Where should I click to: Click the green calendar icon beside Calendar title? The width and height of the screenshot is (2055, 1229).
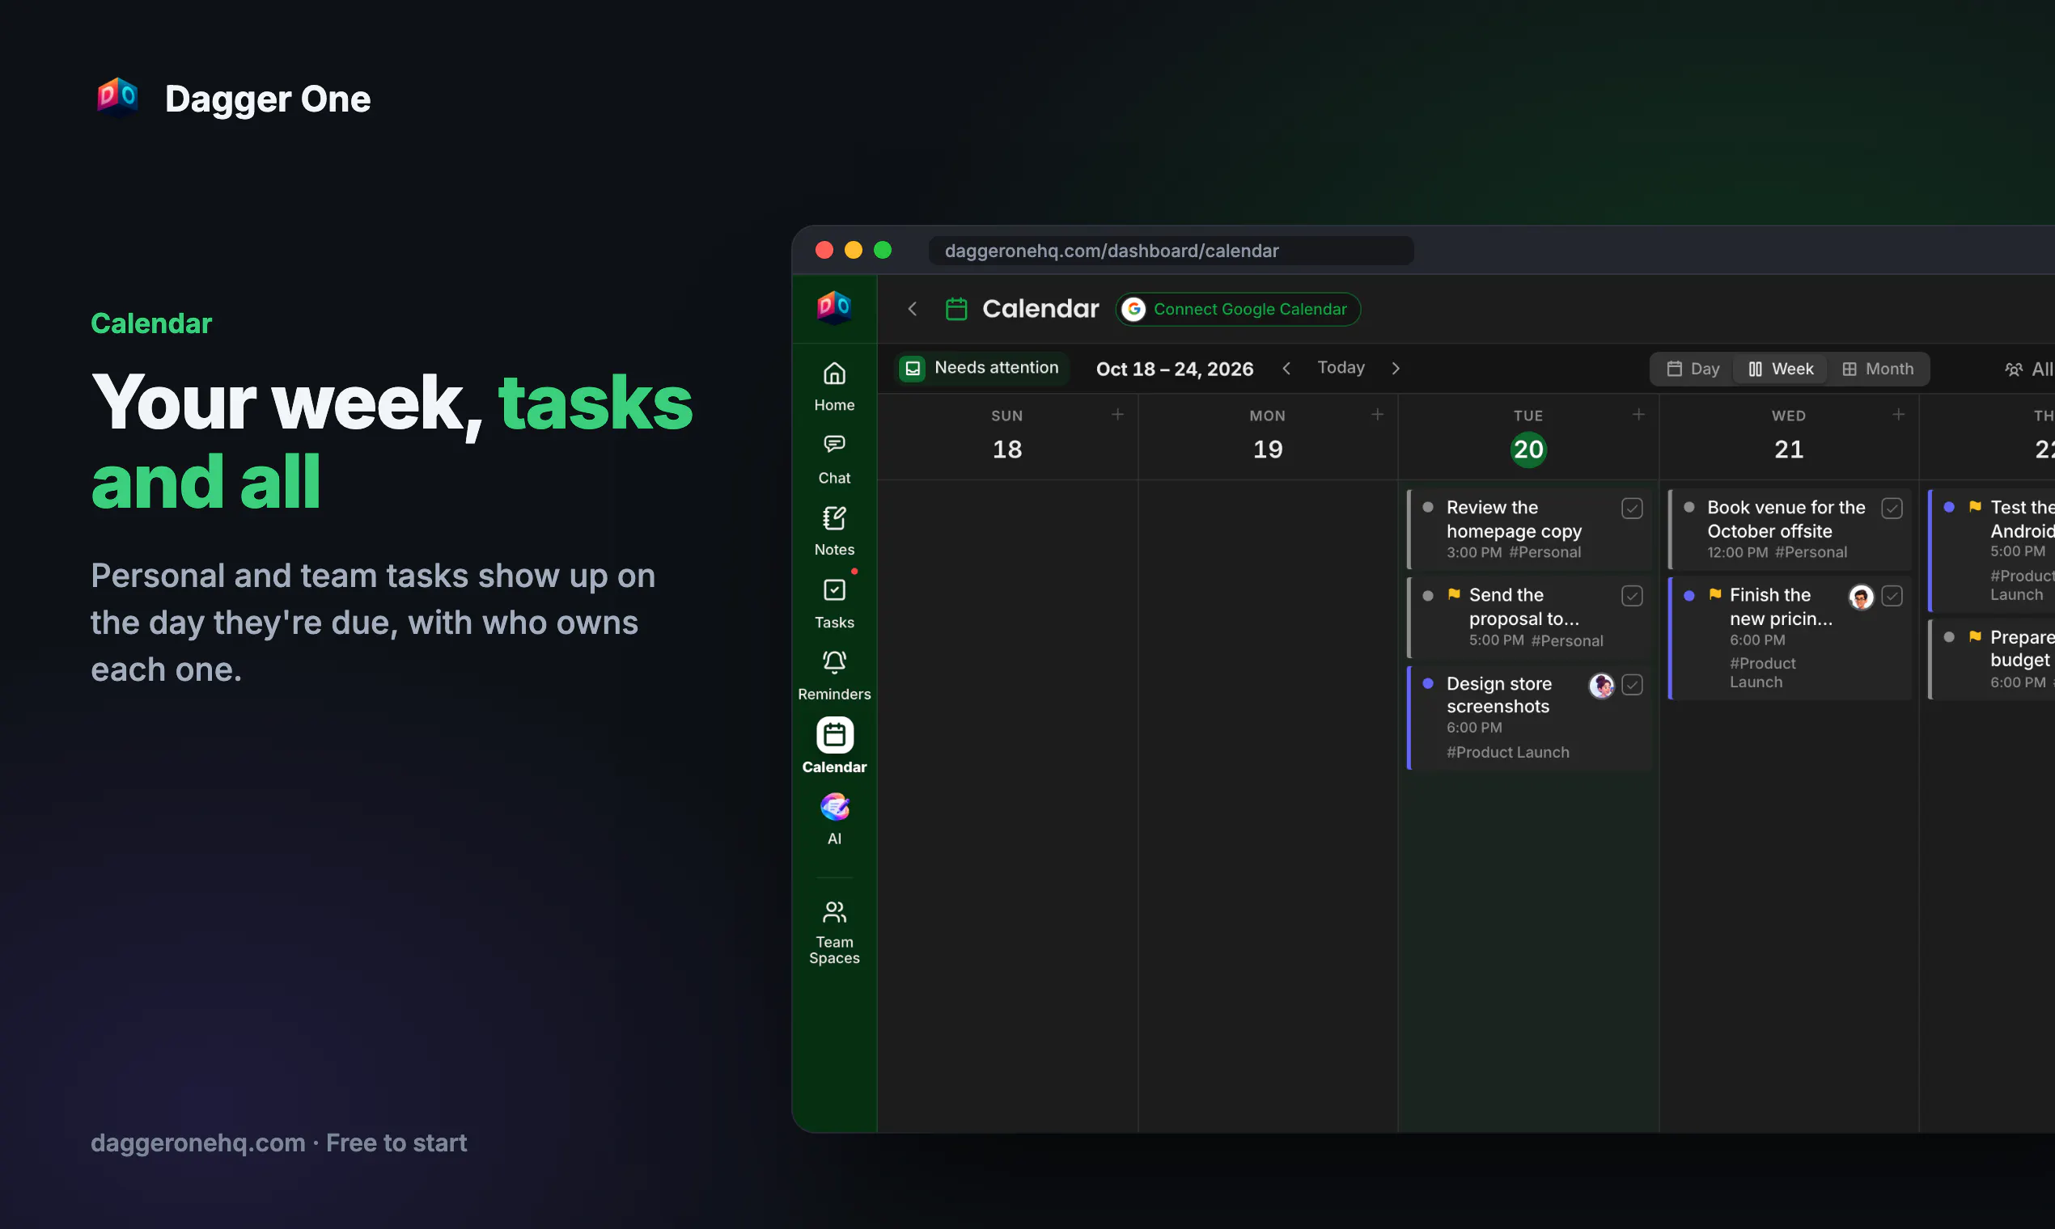tap(956, 309)
